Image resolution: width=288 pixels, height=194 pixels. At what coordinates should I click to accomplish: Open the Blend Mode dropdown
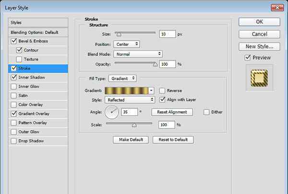(138, 54)
